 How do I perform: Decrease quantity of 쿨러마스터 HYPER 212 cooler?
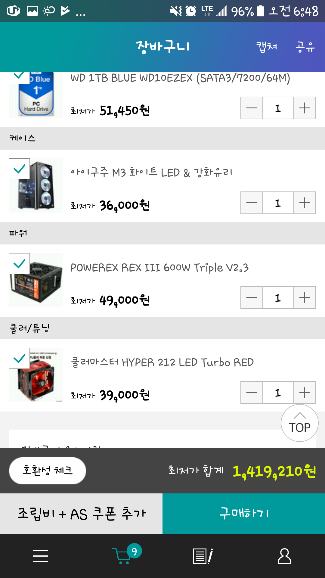(252, 393)
